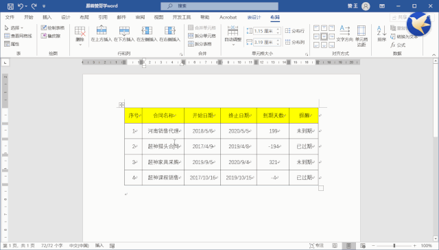439x250 pixels.
Task: Increase or decrease the row height with the 1.15 厘米 spinner
Action: pyautogui.click(x=278, y=31)
